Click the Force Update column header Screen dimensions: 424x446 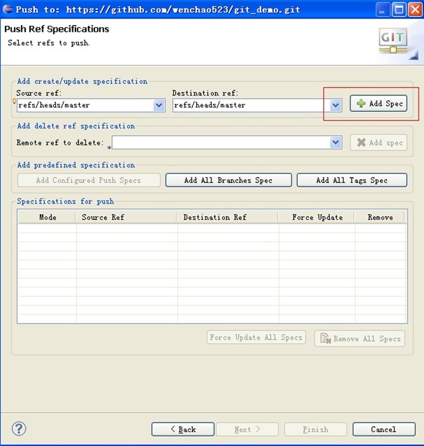pyautogui.click(x=316, y=217)
